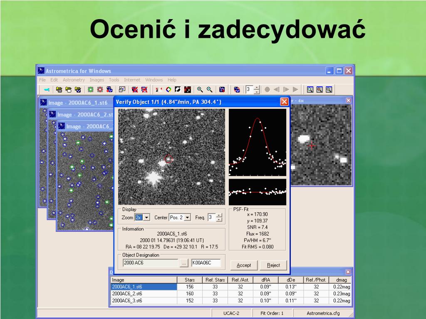The height and width of the screenshot is (319, 426).
Task: Click the first Load Images folder icon
Action: pyautogui.click(x=59, y=90)
